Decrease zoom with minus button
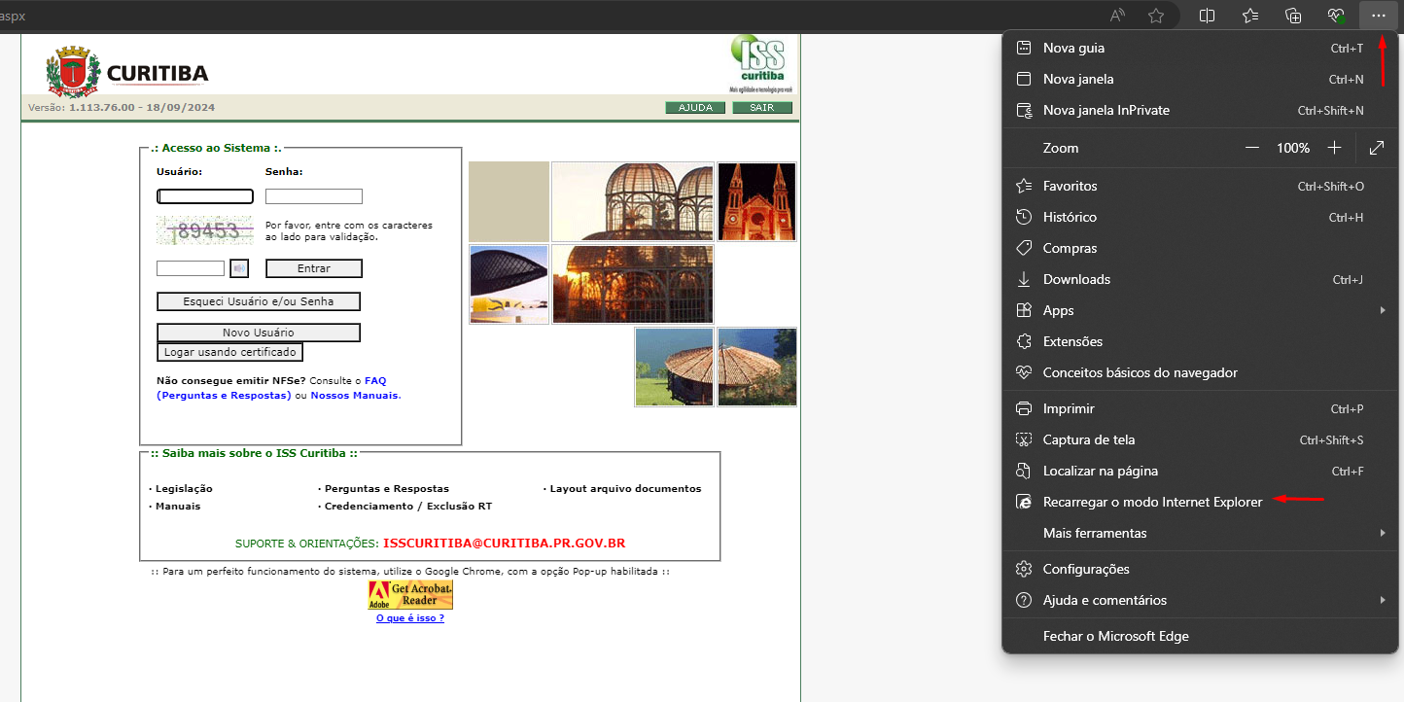This screenshot has height=702, width=1404. tap(1252, 148)
